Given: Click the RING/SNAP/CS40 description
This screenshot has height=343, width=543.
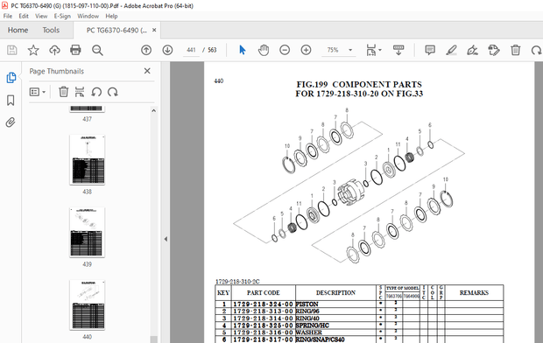Looking at the screenshot, I should (335, 339).
